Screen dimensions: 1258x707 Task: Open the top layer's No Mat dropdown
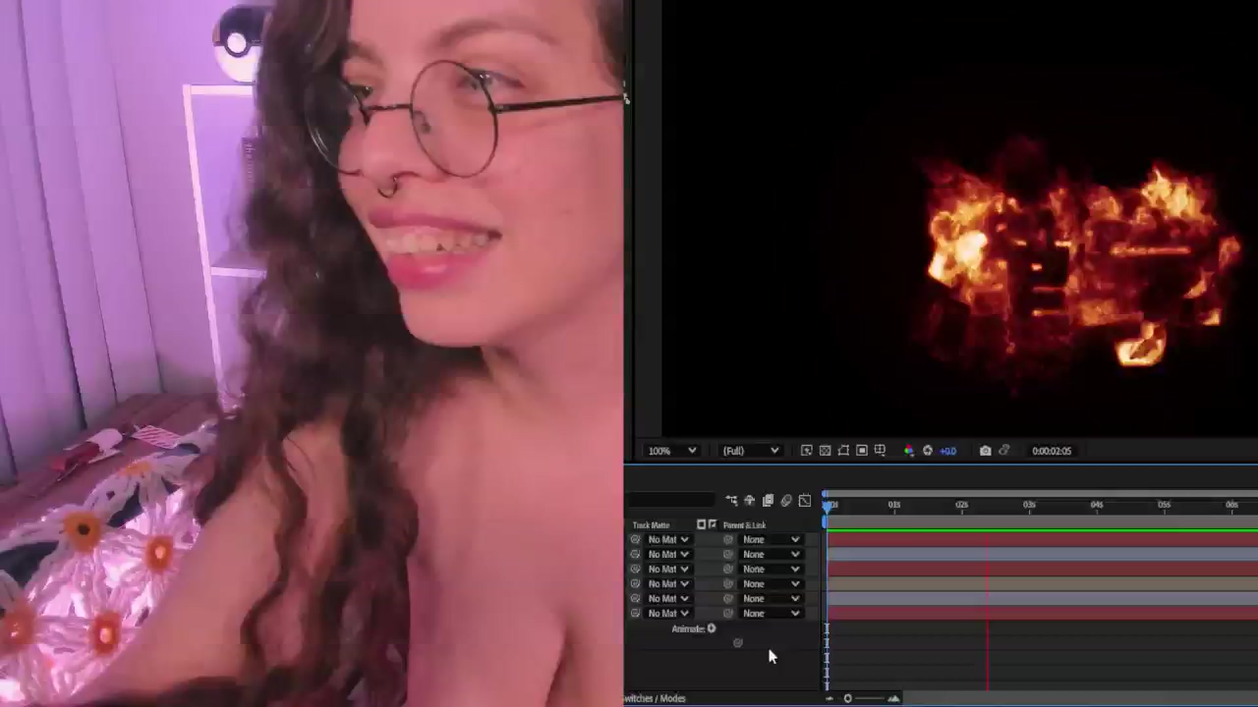coord(668,539)
